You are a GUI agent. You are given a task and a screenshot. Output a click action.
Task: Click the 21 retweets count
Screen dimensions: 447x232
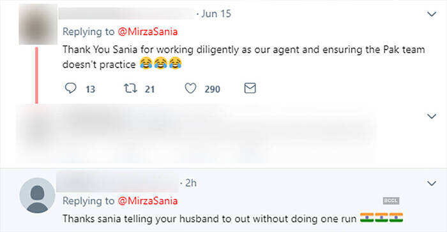149,89
